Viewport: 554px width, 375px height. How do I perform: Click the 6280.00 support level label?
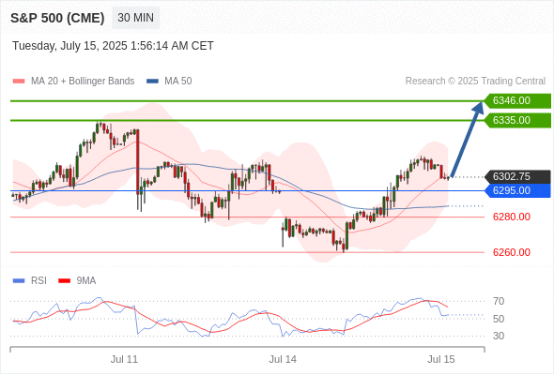pos(512,217)
